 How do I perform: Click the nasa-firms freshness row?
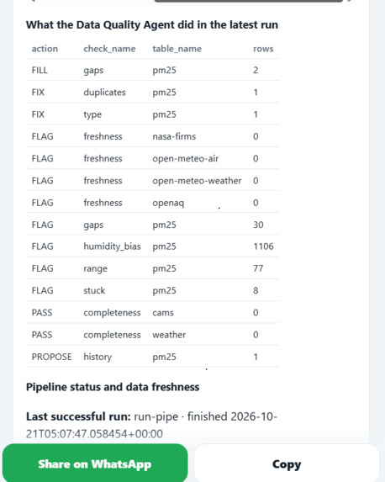153,136
